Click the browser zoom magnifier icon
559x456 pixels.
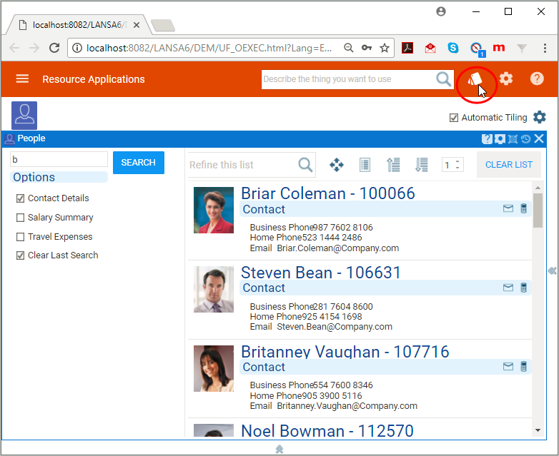(x=348, y=48)
